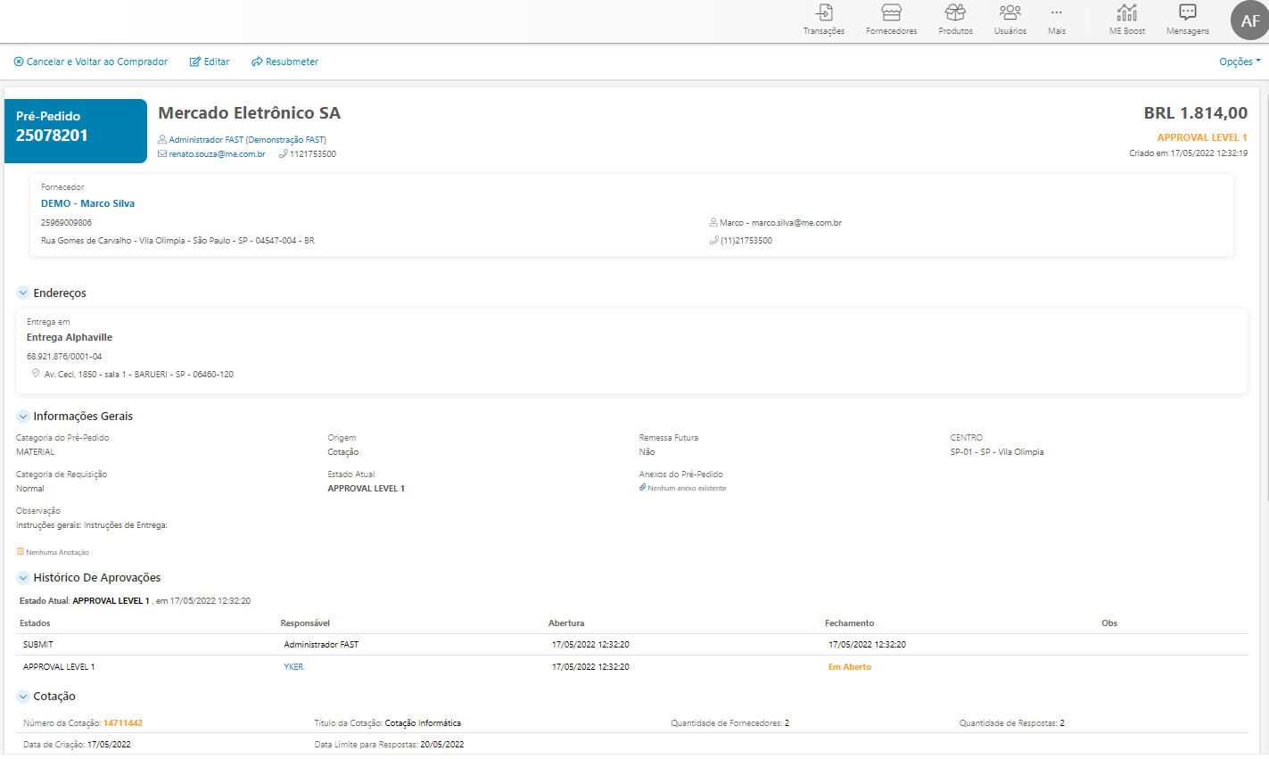1269x759 pixels.
Task: Click the Cotação Informática title value
Action: tap(423, 723)
